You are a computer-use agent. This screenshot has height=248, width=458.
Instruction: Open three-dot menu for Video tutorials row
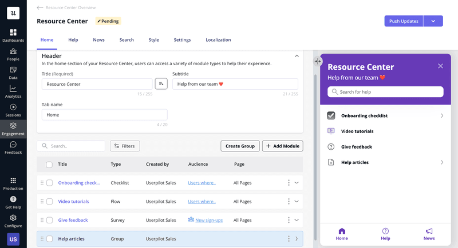pos(288,202)
